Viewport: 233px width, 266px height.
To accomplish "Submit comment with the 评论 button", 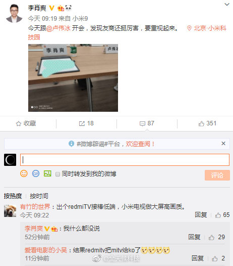I will (x=217, y=175).
